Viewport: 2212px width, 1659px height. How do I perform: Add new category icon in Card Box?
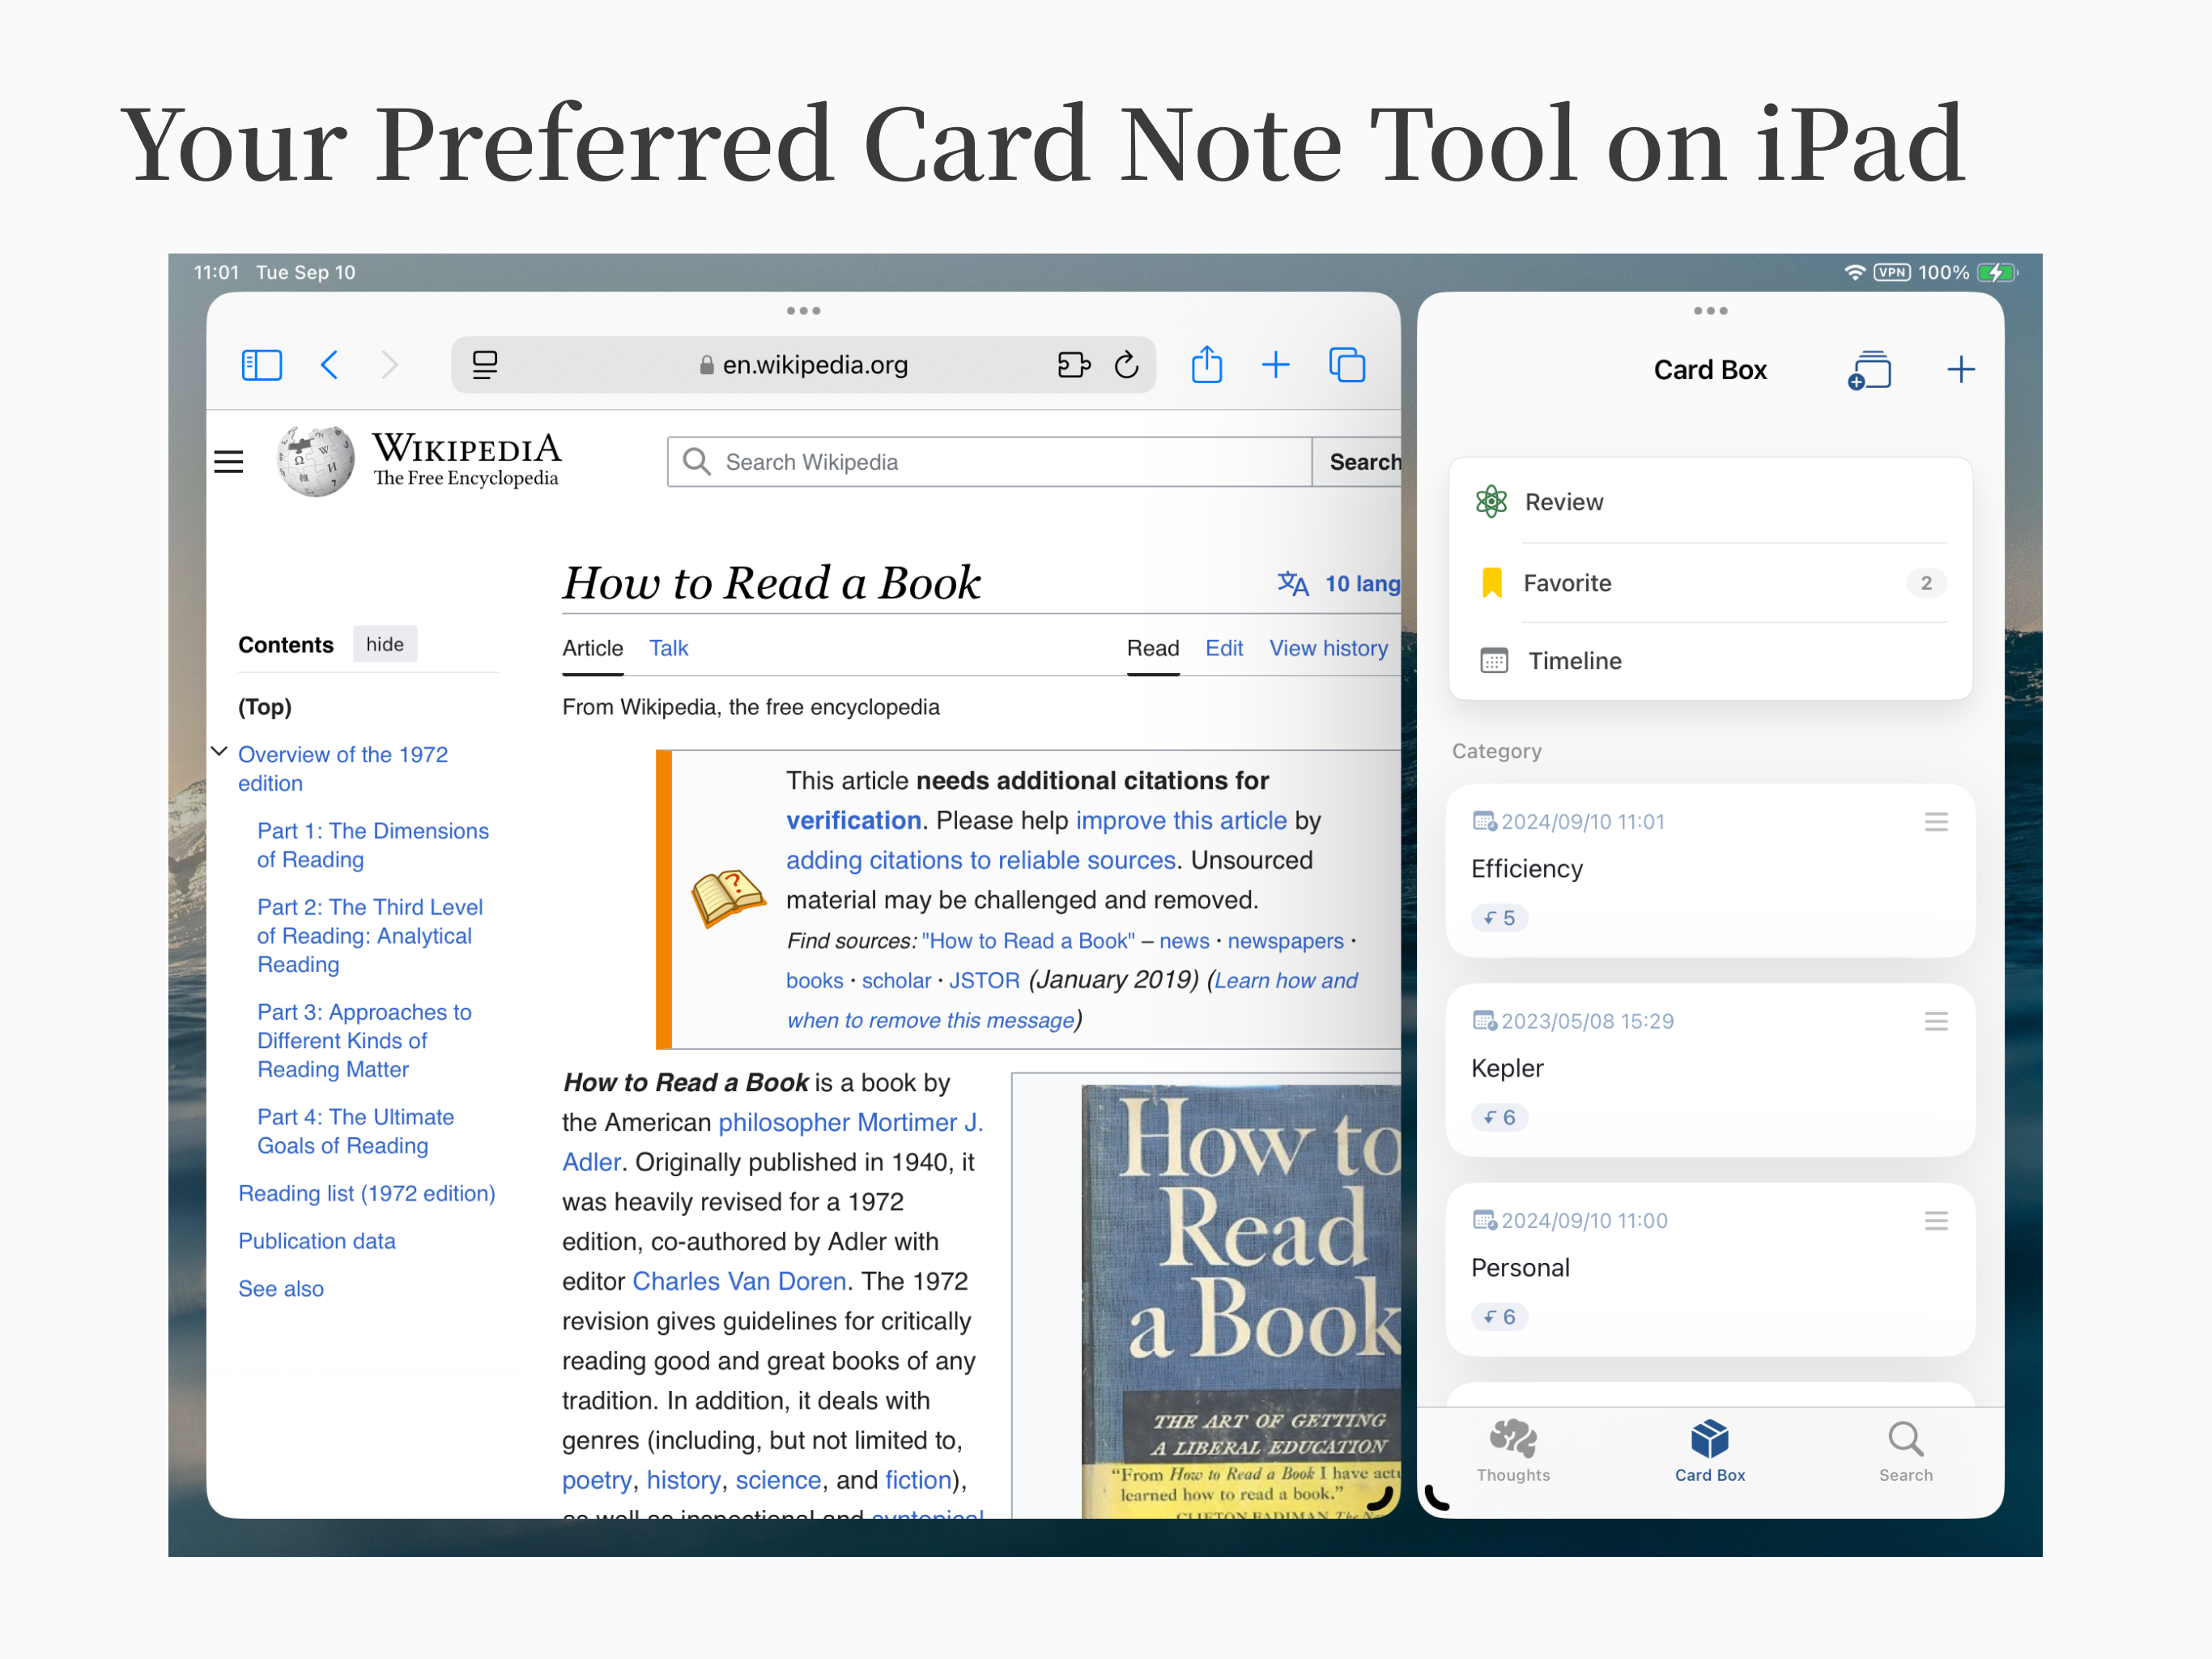pos(1869,370)
